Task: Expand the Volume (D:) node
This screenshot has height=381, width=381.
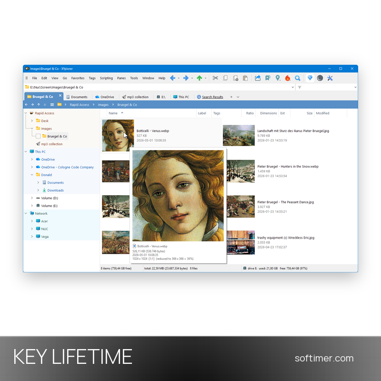Action: click(x=32, y=198)
